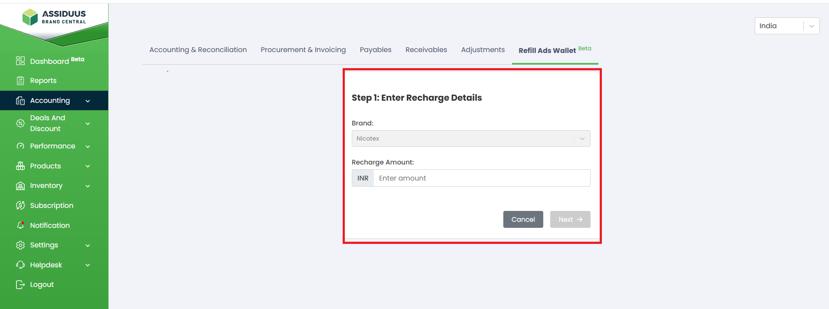Expand the Deals And Discount submenu
This screenshot has height=309, width=829.
(88, 124)
